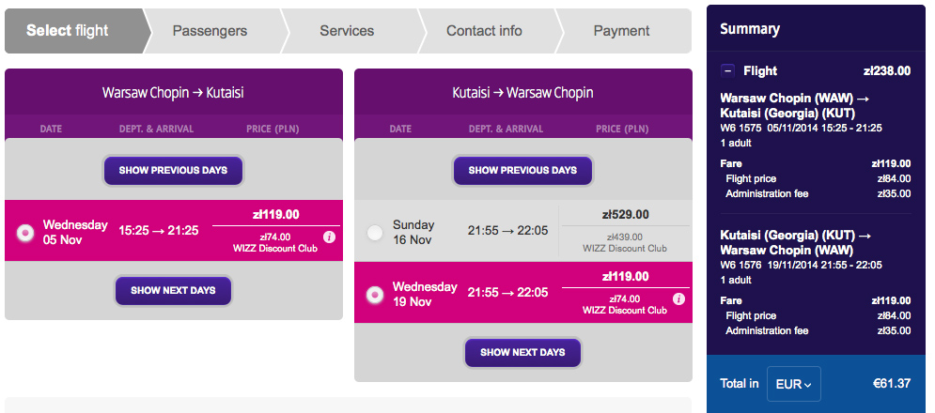Show previous days for Warsaw to Kutaisi

click(x=174, y=171)
